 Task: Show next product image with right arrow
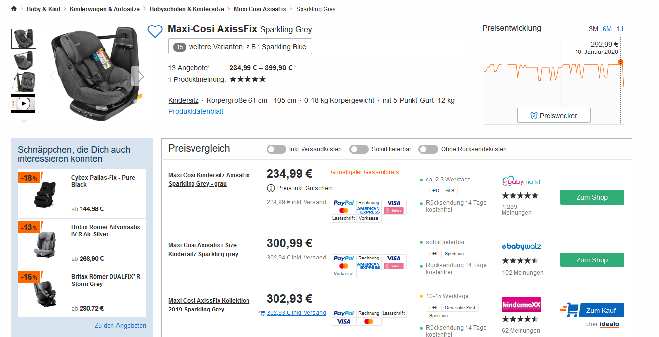[x=141, y=76]
